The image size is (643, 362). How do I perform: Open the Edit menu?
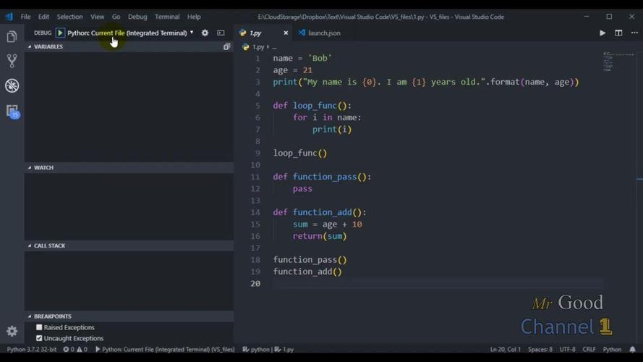pos(43,17)
